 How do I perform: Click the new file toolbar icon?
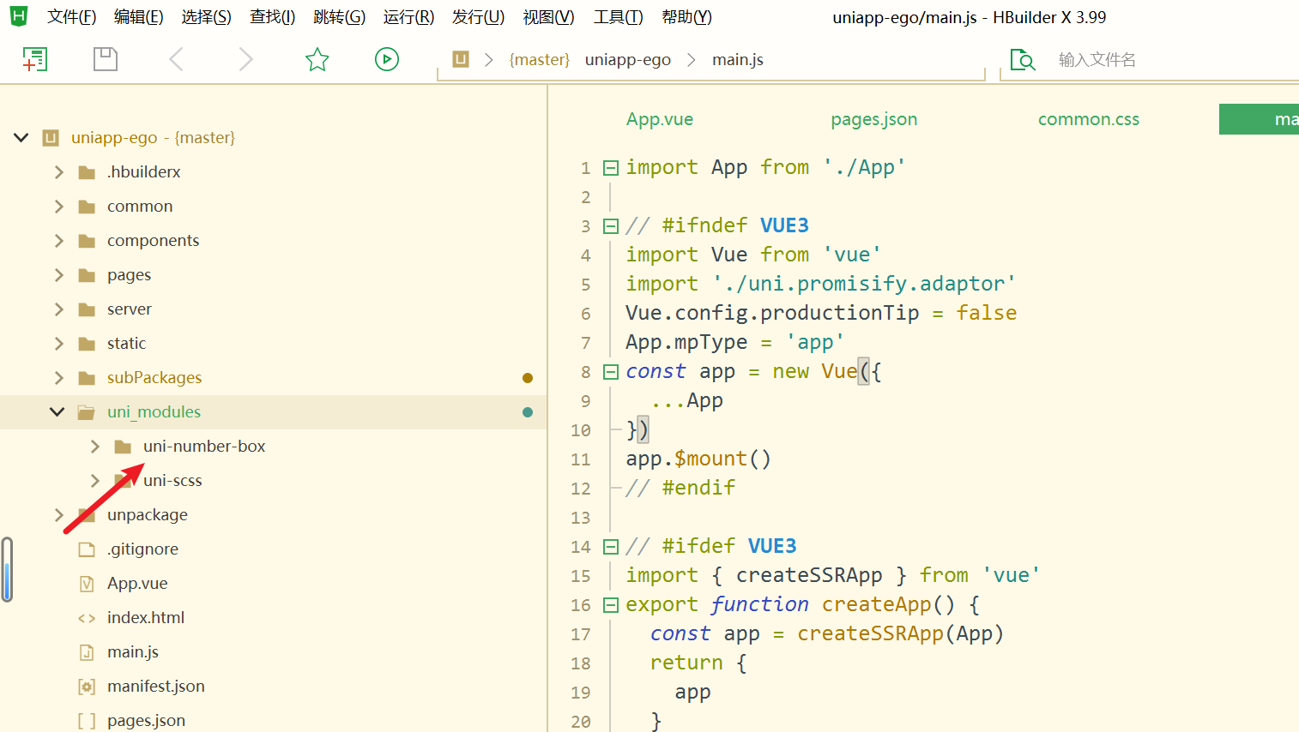pyautogui.click(x=34, y=59)
